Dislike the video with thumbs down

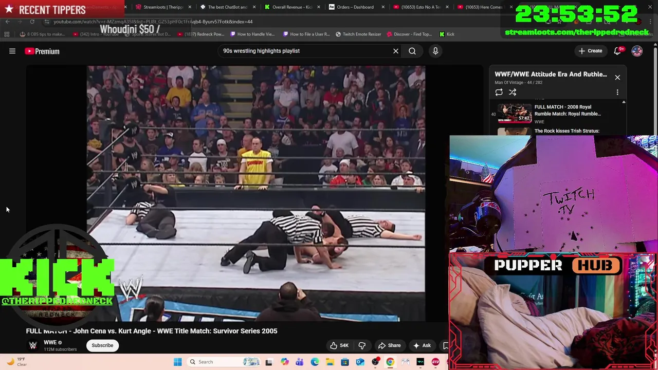(362, 345)
